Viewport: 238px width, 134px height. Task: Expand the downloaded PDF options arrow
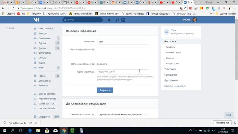pyautogui.click(x=36, y=123)
